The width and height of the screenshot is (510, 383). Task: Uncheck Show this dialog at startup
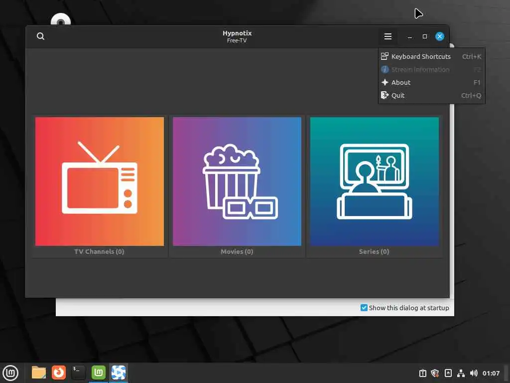point(364,308)
